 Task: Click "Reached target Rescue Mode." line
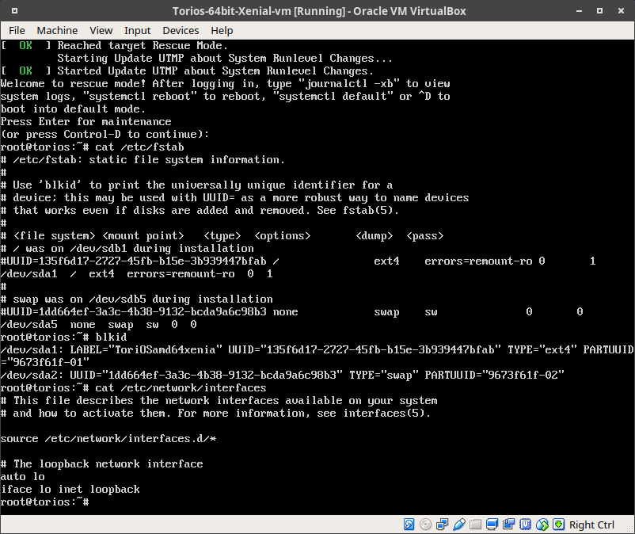click(114, 45)
